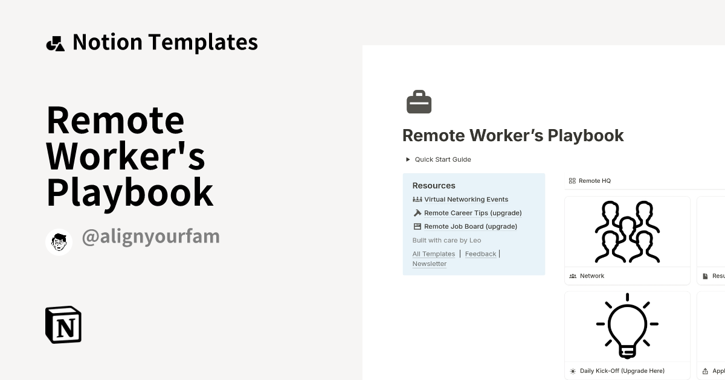Click the All Templates link
Viewport: 725px width, 380px height.
click(x=434, y=253)
